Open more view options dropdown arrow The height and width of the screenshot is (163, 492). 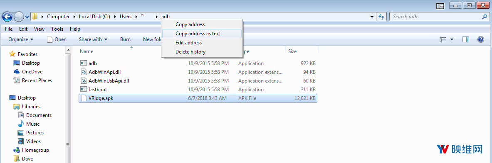click(452, 39)
